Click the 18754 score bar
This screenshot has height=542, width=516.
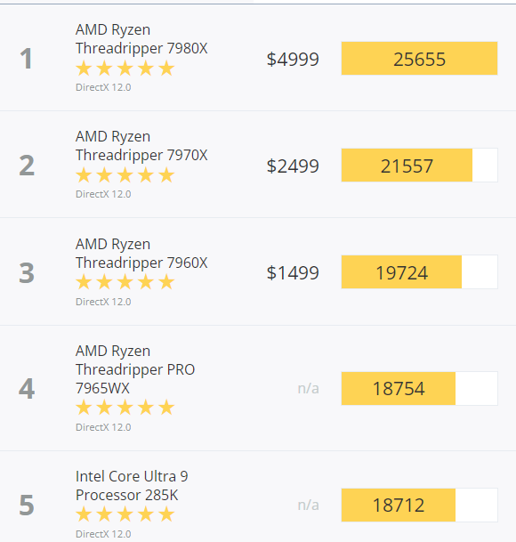419,389
